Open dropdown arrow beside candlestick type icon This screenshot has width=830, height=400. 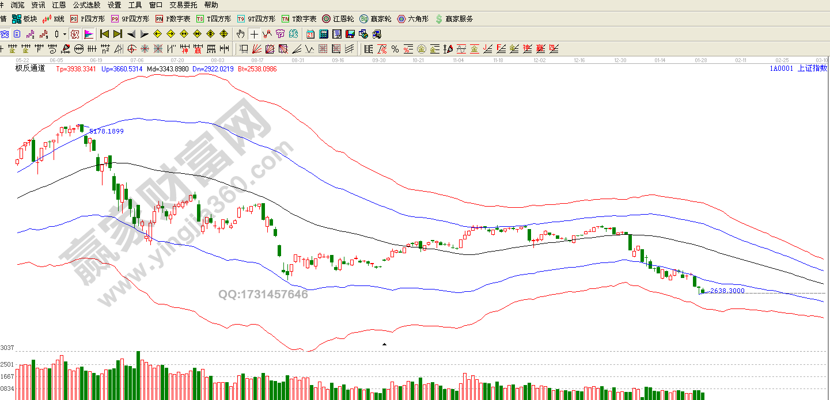pyautogui.click(x=65, y=34)
